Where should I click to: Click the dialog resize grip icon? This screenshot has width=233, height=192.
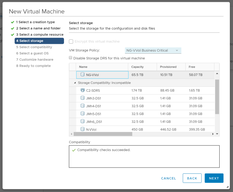[227, 187]
